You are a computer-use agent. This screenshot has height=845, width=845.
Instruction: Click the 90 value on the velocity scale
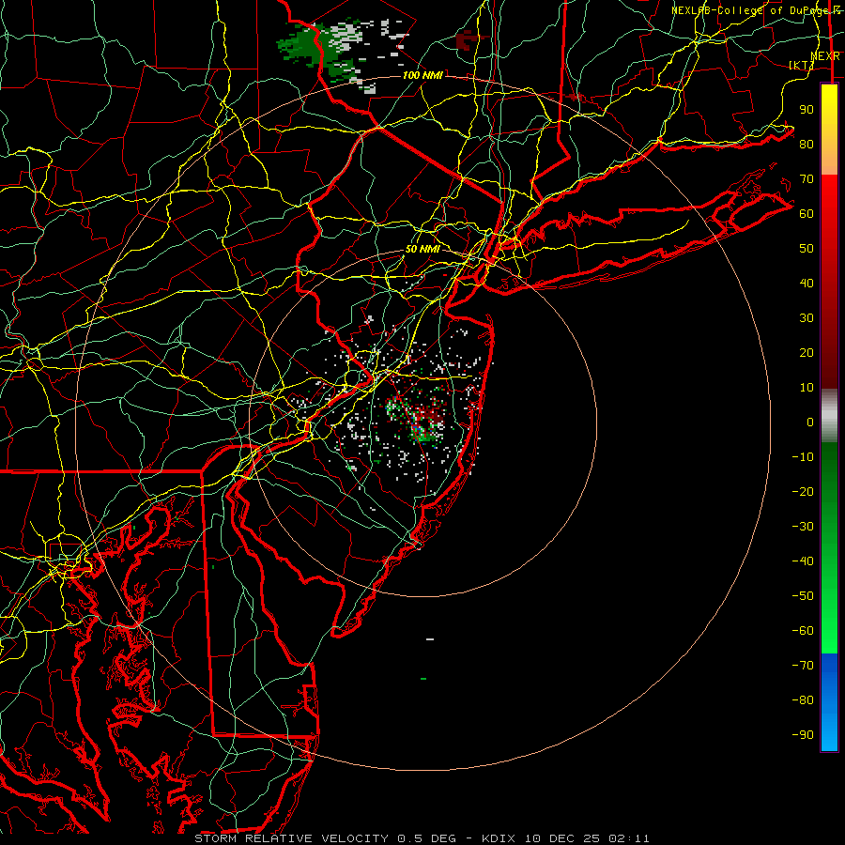(807, 110)
